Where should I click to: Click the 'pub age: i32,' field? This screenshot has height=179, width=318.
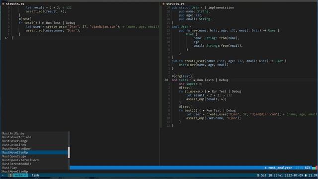pos(191,15)
